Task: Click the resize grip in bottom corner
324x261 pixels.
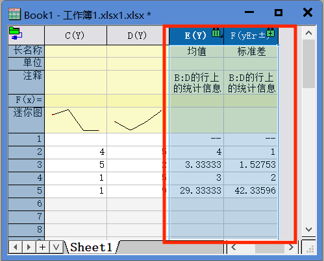Action: 310,249
